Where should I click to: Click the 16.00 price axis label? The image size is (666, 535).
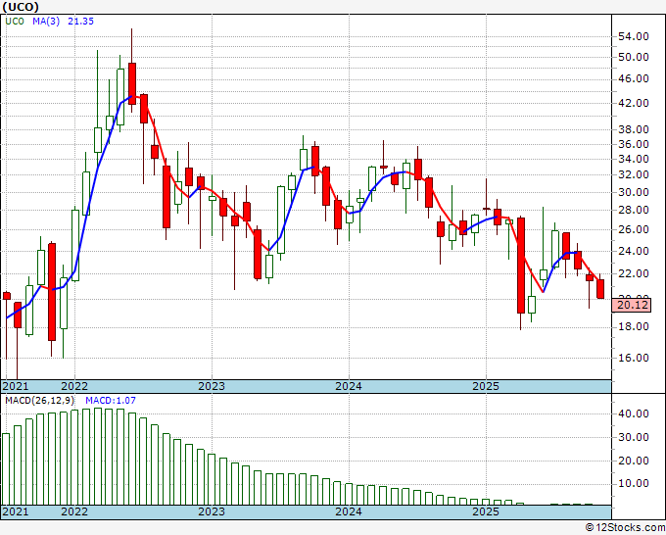click(x=632, y=358)
